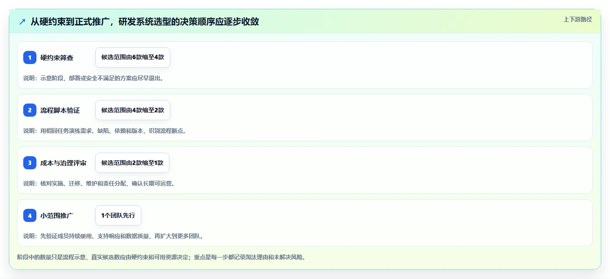Select the 上下游路径 label in the header

pyautogui.click(x=578, y=19)
